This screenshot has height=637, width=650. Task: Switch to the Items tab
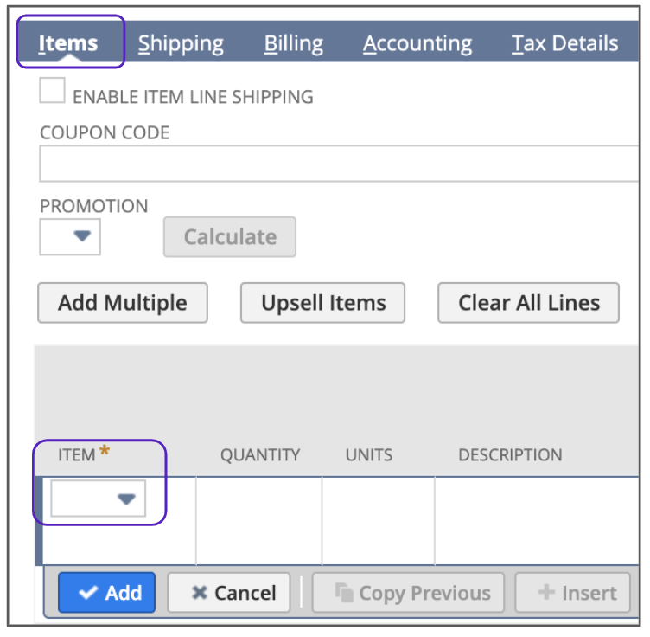[x=68, y=43]
